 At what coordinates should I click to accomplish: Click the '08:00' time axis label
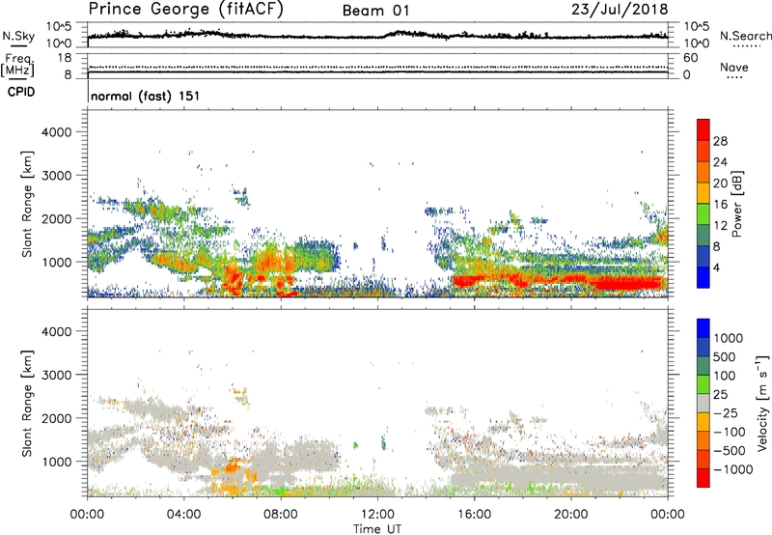[x=281, y=515]
